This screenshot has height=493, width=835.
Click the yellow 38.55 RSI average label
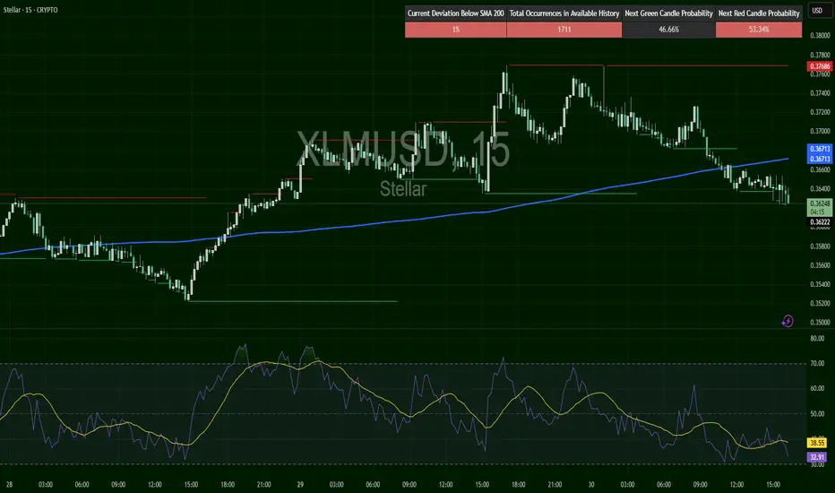tap(817, 443)
